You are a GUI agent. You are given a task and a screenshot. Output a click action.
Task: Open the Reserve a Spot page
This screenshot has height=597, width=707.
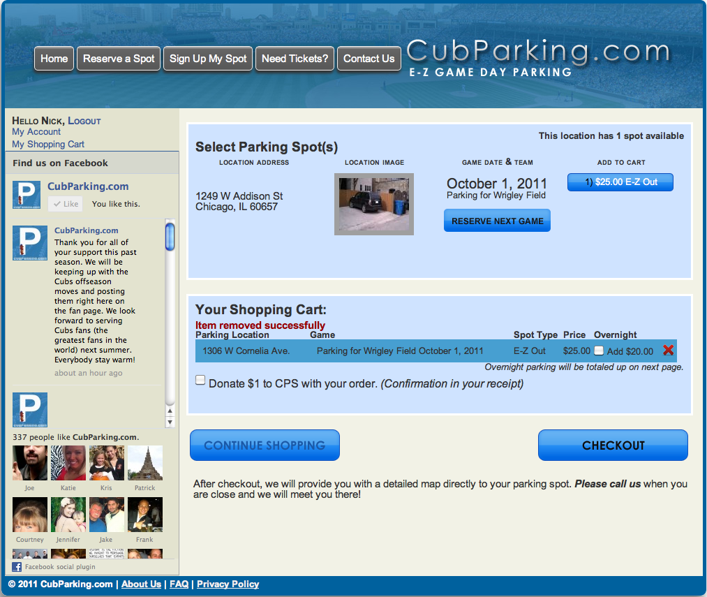click(119, 59)
